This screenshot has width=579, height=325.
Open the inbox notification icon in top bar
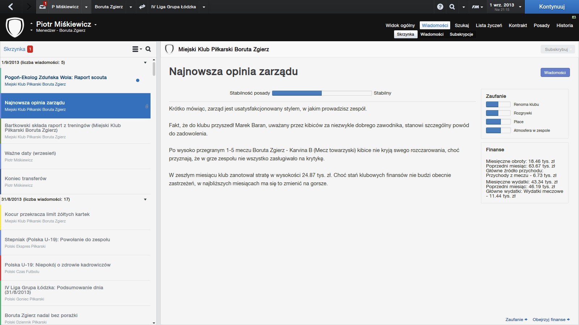click(43, 6)
